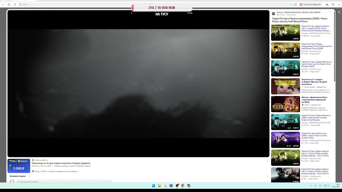
Task: Expand the system tray hidden icons chevron
Action: [x=311, y=186]
